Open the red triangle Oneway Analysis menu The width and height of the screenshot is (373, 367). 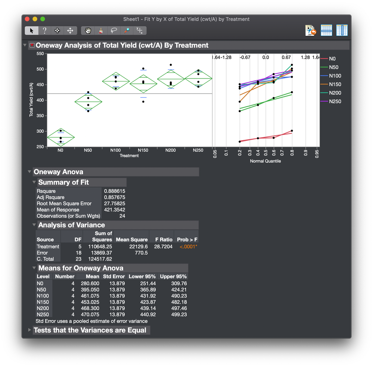pos(32,45)
